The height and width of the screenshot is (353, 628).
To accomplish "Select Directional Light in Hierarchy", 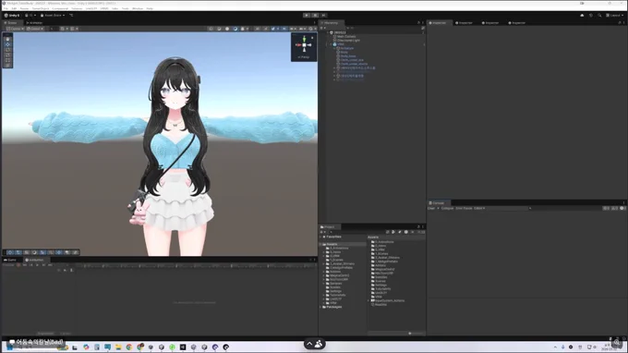I will (348, 41).
